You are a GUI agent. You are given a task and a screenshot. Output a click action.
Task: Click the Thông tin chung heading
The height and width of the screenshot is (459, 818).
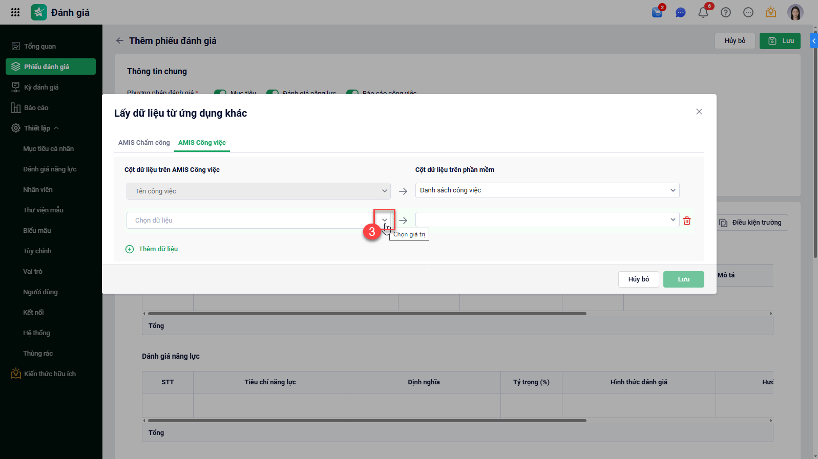coord(157,71)
